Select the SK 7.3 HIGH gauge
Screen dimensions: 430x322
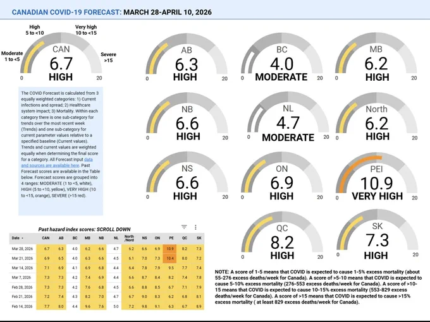click(x=378, y=234)
